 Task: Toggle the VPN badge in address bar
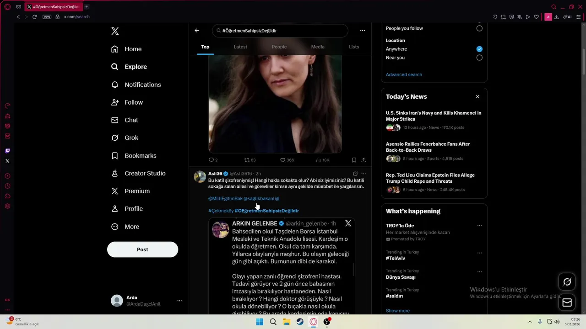(x=47, y=17)
